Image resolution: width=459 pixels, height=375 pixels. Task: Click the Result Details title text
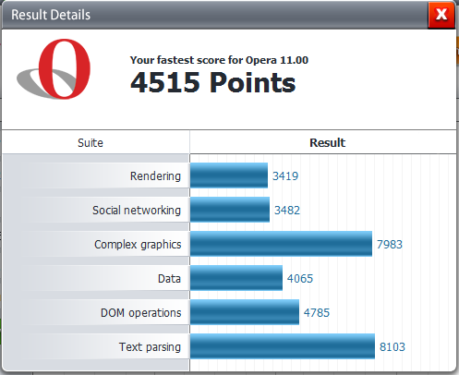tap(51, 15)
